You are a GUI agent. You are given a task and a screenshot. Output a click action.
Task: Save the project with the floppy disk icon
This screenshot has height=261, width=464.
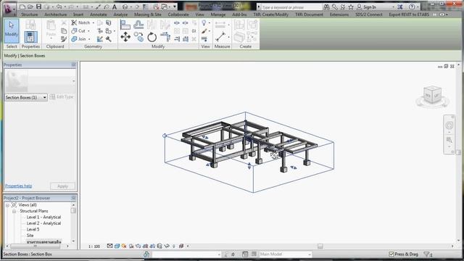point(38,7)
